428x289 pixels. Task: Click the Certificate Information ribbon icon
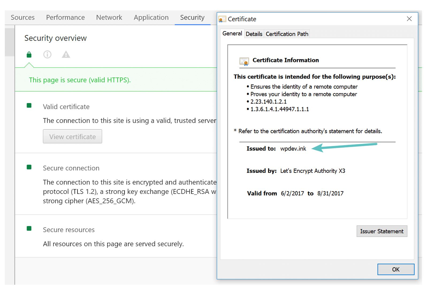244,60
